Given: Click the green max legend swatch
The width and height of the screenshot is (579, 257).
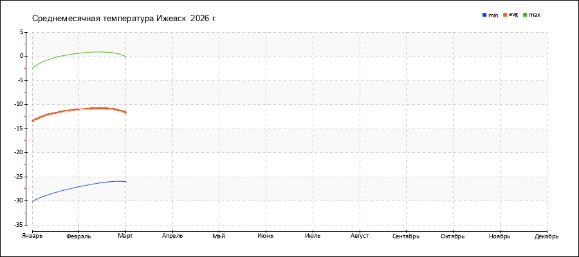Looking at the screenshot, I should pyautogui.click(x=525, y=15).
